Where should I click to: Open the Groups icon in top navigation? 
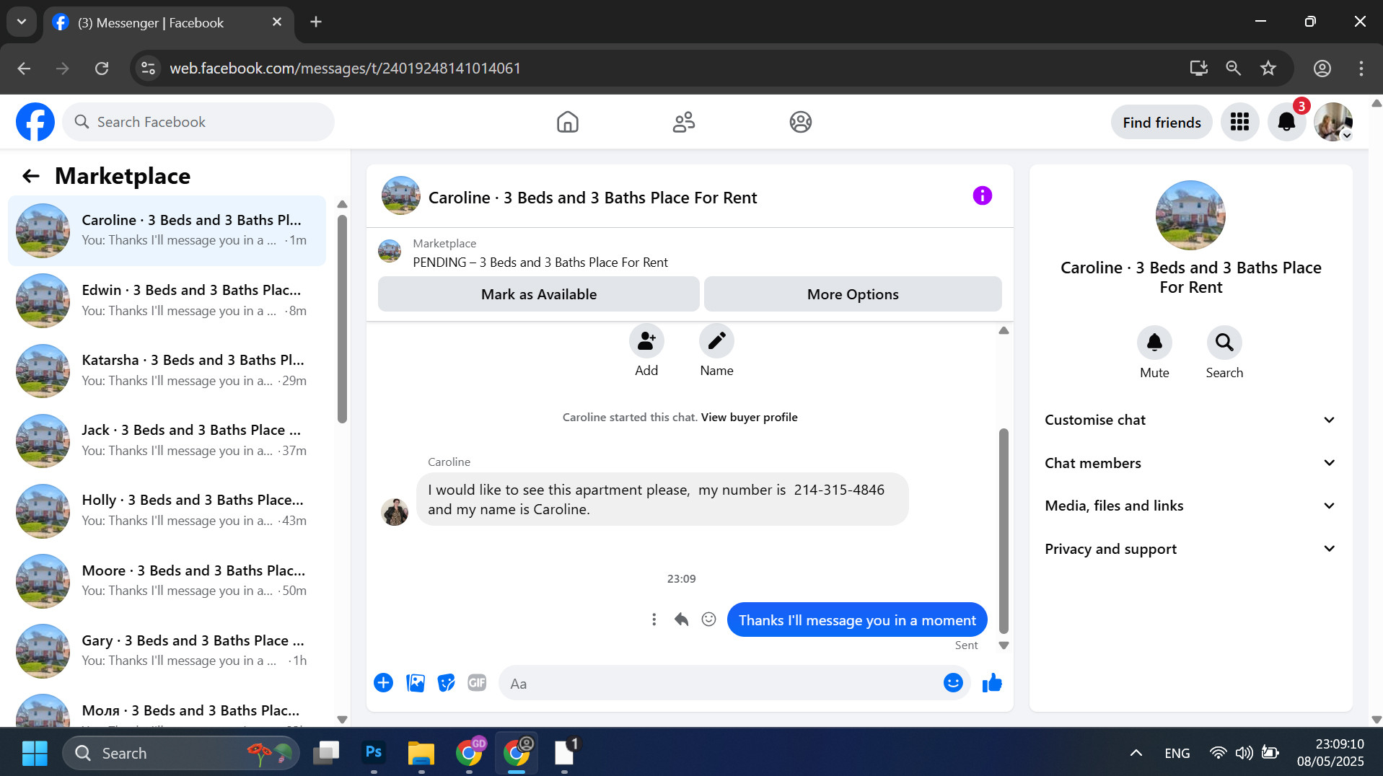pos(801,122)
